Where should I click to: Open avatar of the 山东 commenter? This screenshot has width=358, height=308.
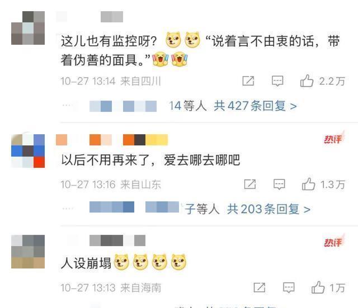point(28,151)
